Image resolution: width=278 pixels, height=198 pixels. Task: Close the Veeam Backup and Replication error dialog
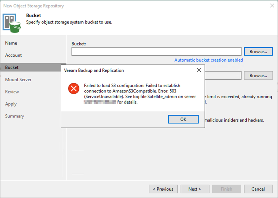point(199,70)
